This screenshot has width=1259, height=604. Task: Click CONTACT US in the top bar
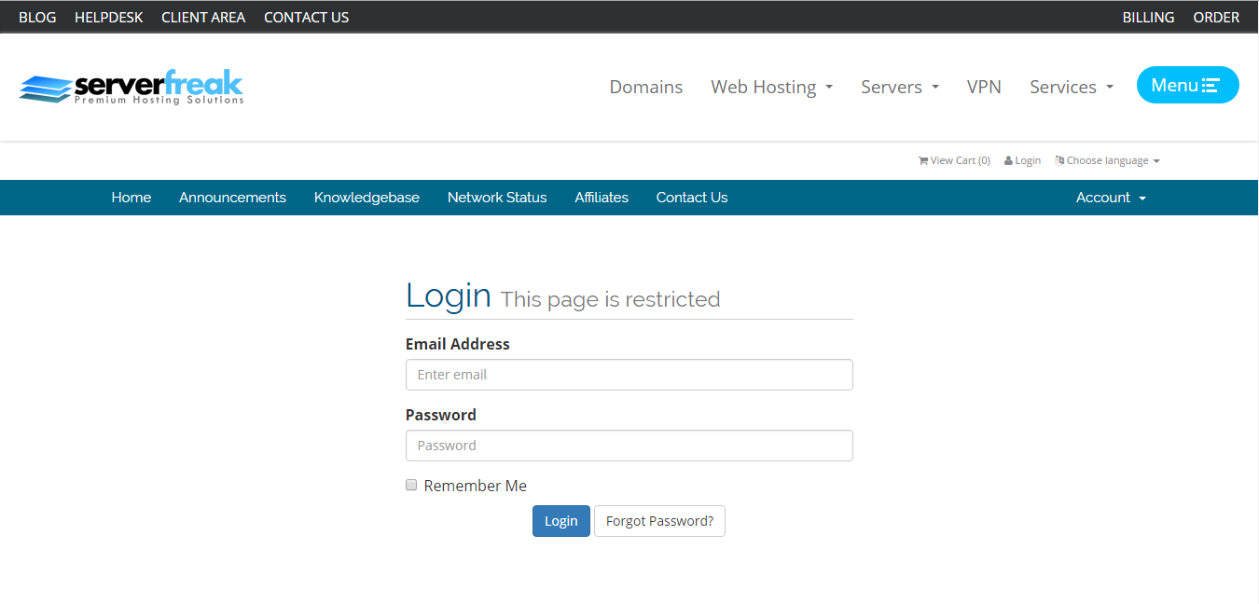click(306, 17)
